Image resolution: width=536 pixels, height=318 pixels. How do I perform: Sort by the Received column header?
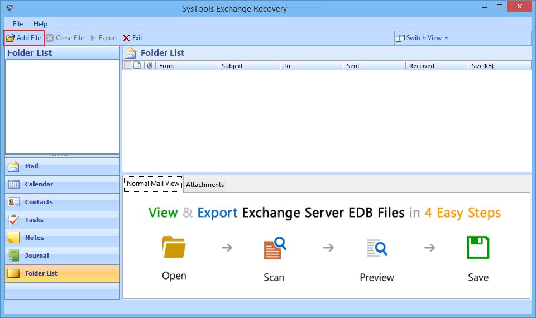(437, 66)
